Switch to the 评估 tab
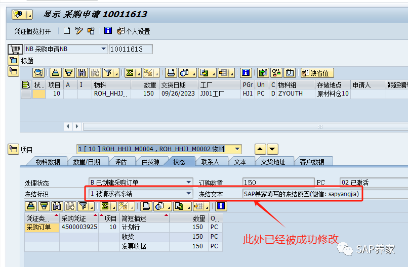The height and width of the screenshot is (267, 408). point(121,162)
